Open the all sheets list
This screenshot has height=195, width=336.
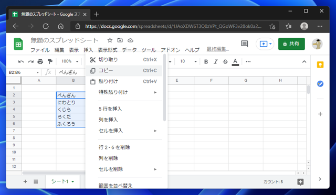coord(36,181)
